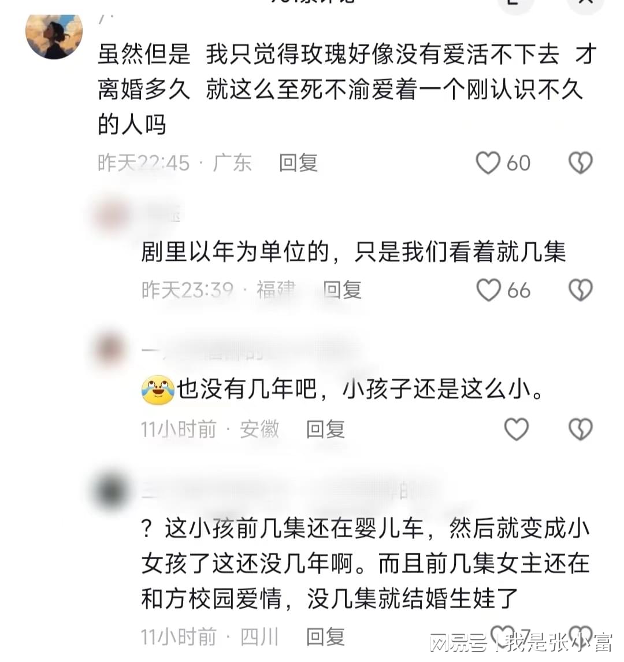Like the Guangdong comment with 60 likes

pos(488,162)
